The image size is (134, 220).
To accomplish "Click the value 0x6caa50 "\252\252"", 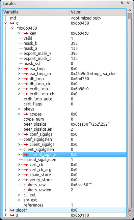I will tap(90, 124).
